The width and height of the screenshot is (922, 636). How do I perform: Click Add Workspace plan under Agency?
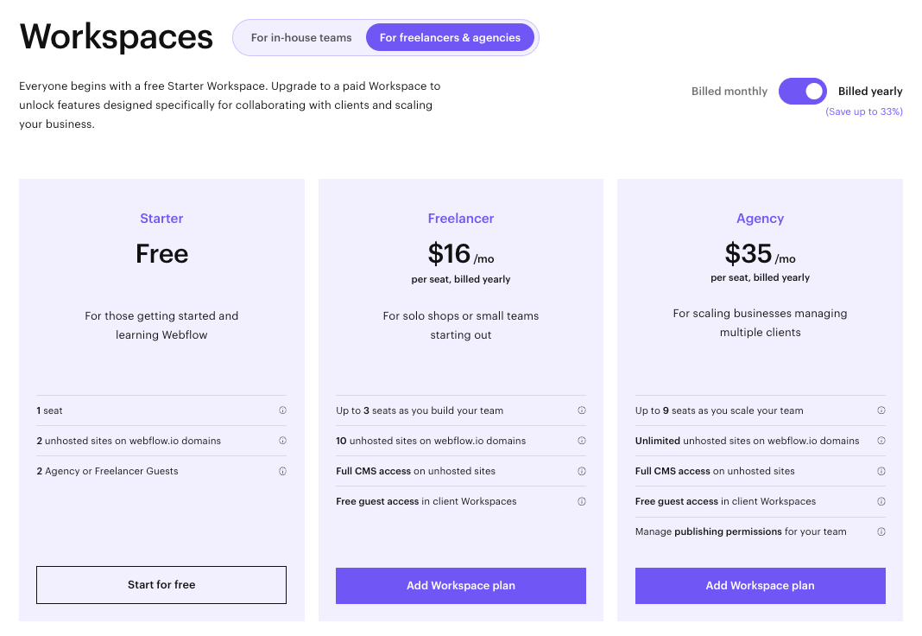tap(761, 586)
